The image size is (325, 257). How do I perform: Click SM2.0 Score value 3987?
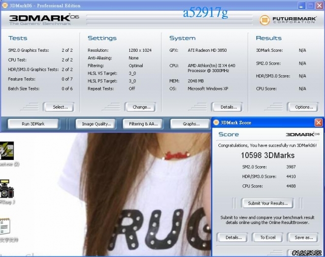[291, 167]
